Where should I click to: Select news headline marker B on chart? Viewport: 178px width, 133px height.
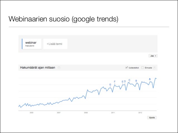tap(136, 81)
